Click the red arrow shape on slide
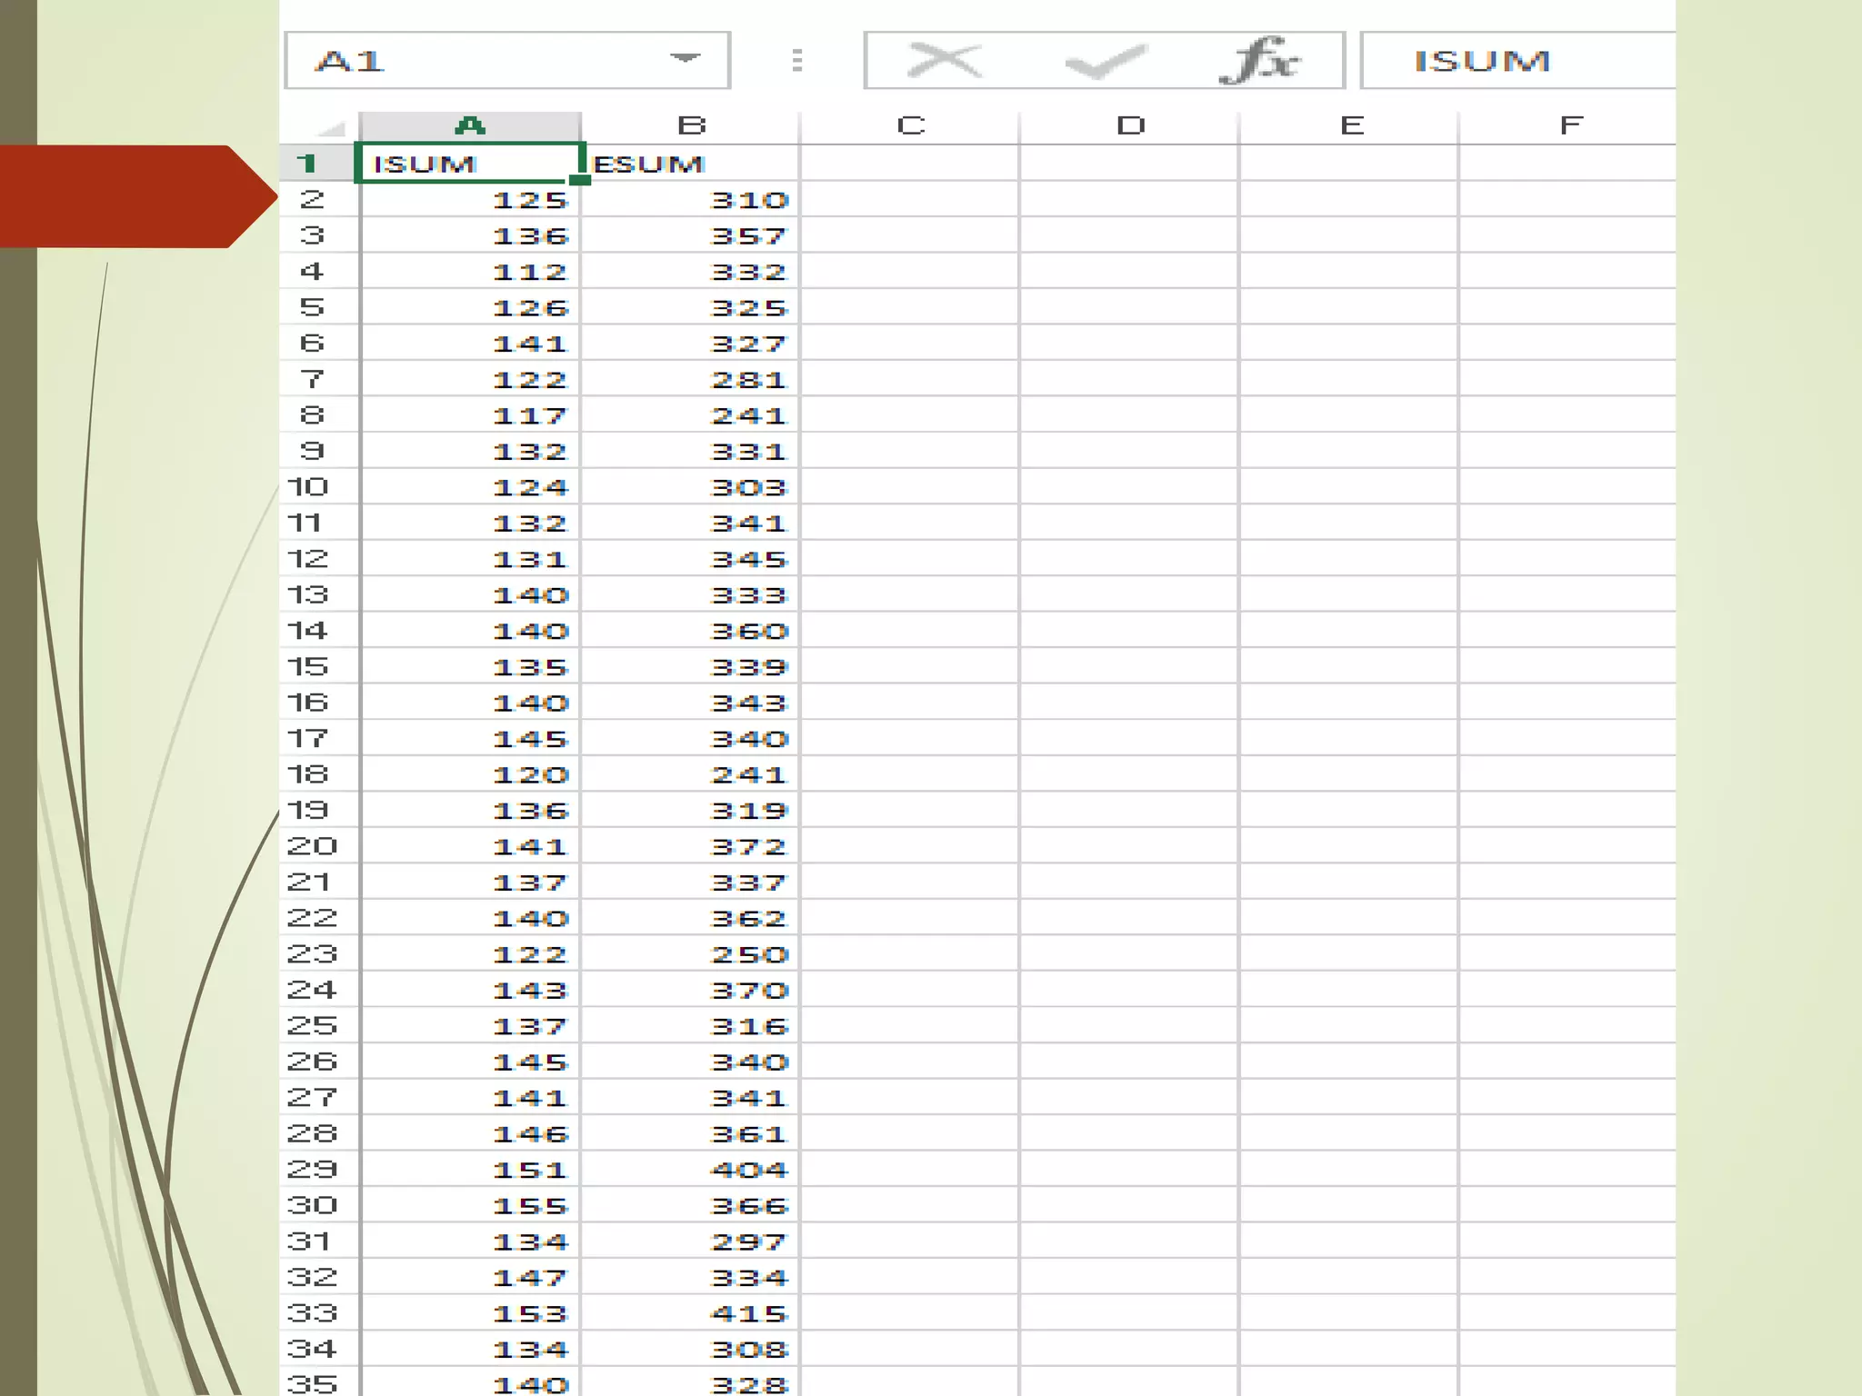This screenshot has height=1396, width=1862. 136,196
